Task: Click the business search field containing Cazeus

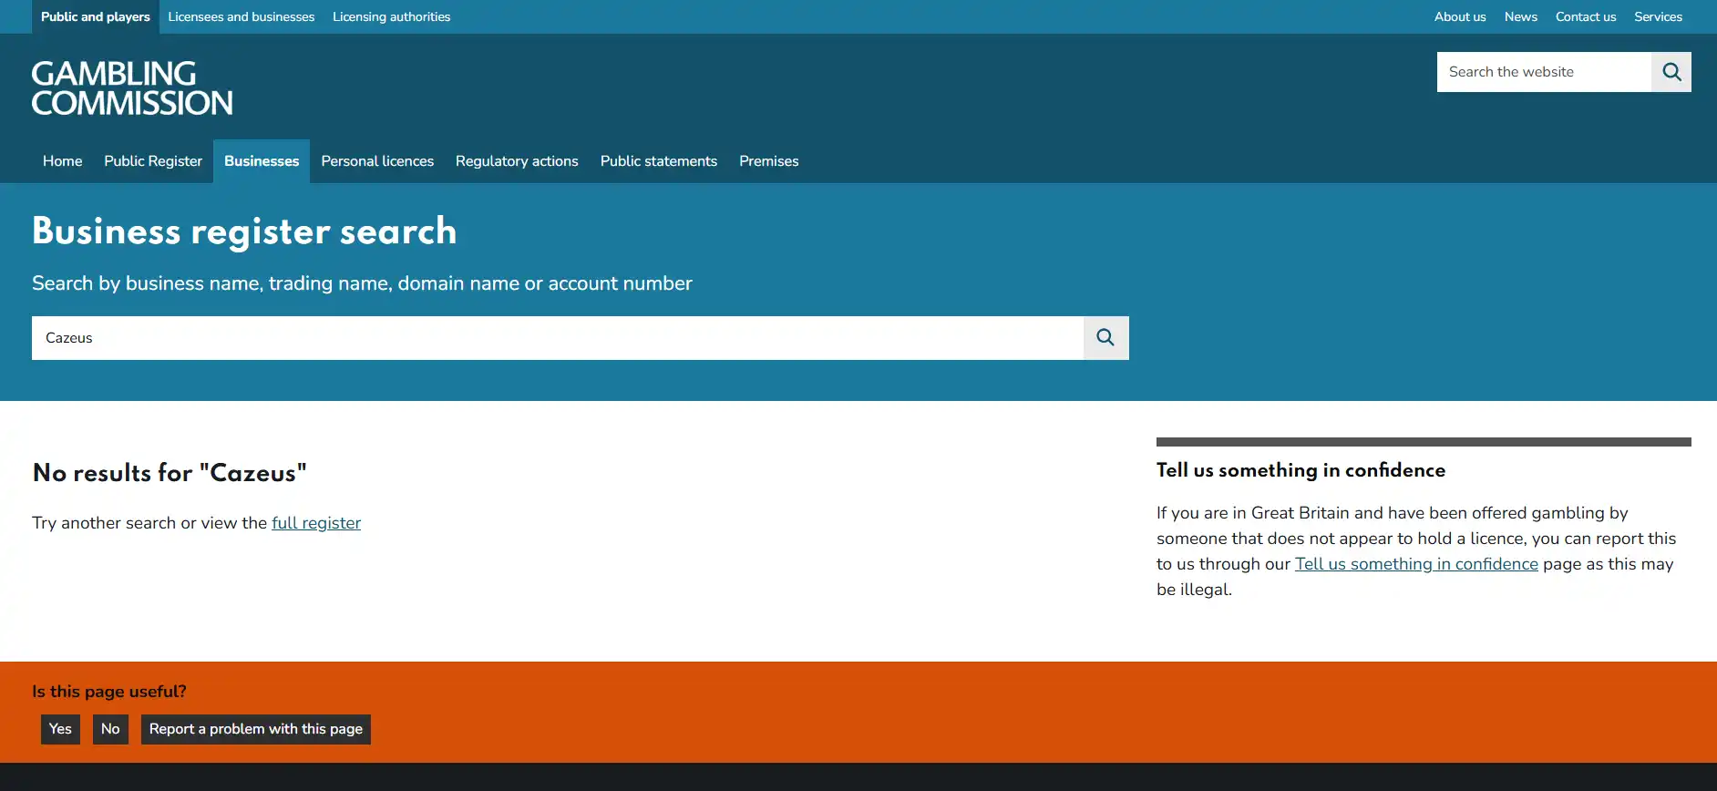Action: click(558, 338)
